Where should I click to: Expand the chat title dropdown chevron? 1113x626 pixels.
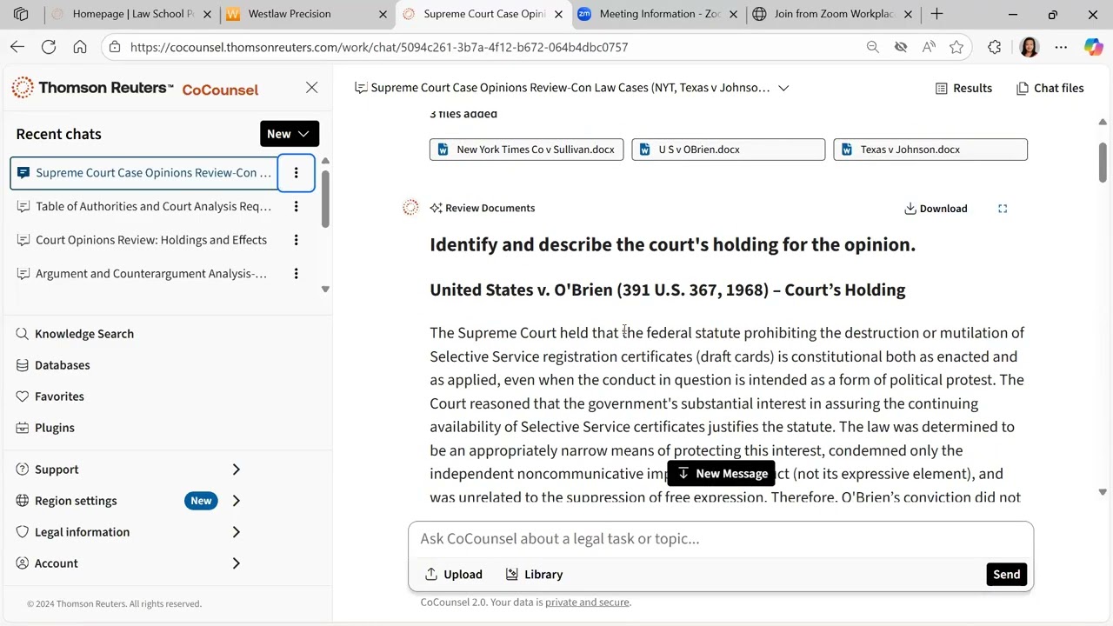tap(783, 88)
